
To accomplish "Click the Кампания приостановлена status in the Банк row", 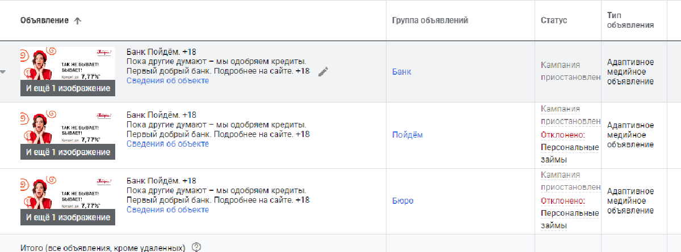I will [x=568, y=71].
